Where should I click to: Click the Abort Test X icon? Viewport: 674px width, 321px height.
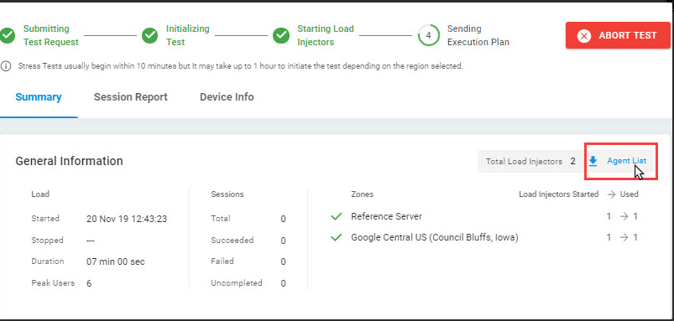(x=583, y=35)
